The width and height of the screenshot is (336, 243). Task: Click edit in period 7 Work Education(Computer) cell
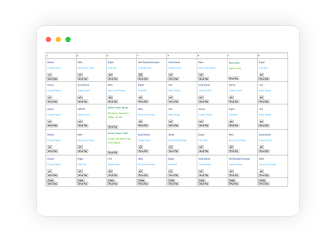(231, 171)
